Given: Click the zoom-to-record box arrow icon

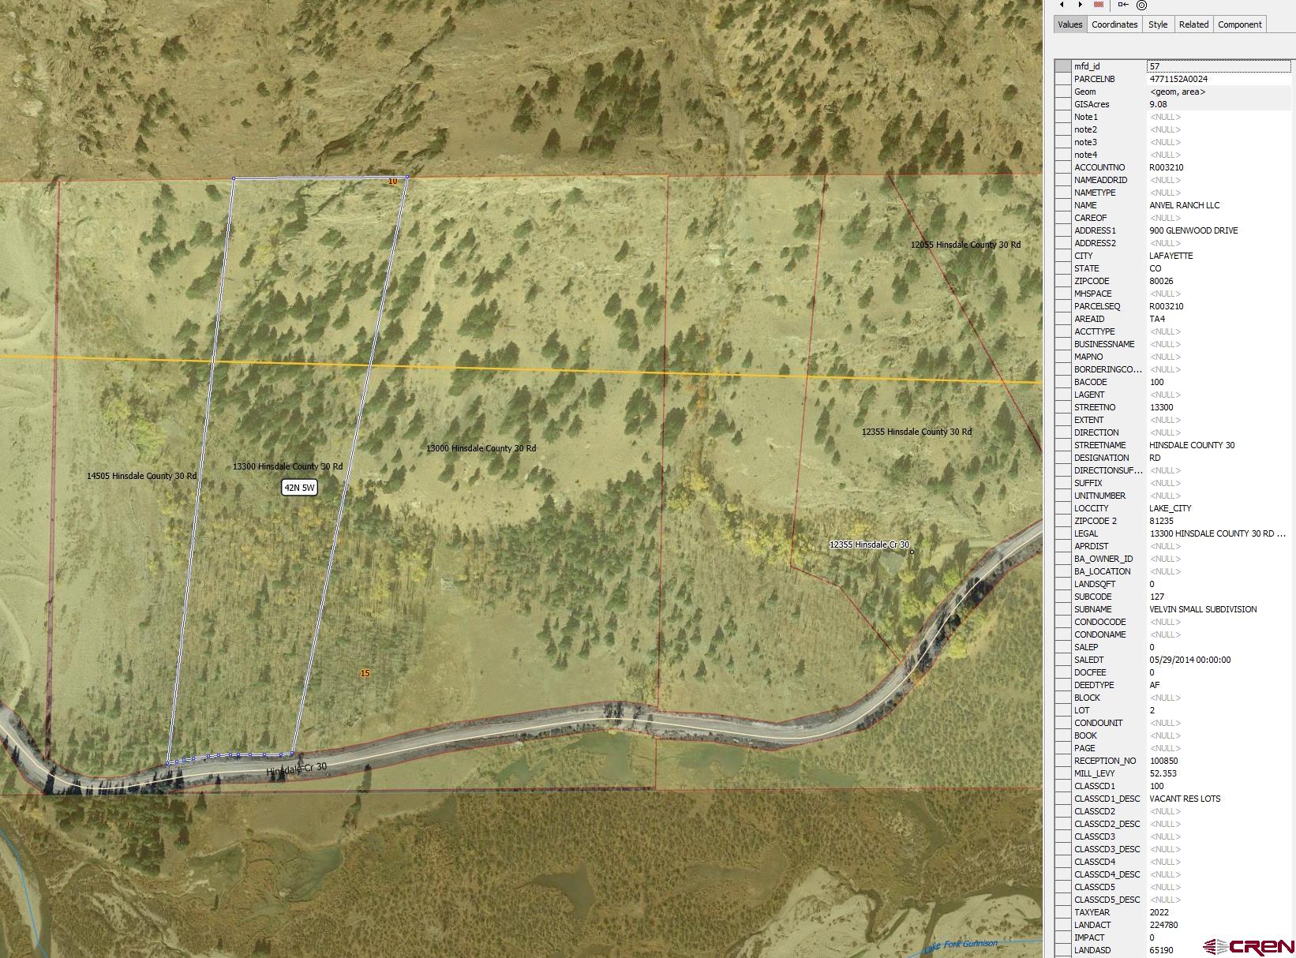Looking at the screenshot, I should 1122,5.
